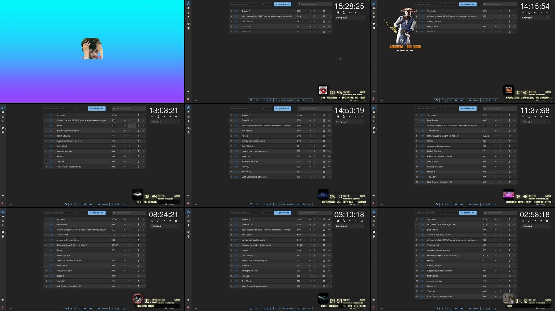This screenshot has height=311, width=555.
Task: Open the GitHub icon in the bottom toolbar
Action: (66, 204)
